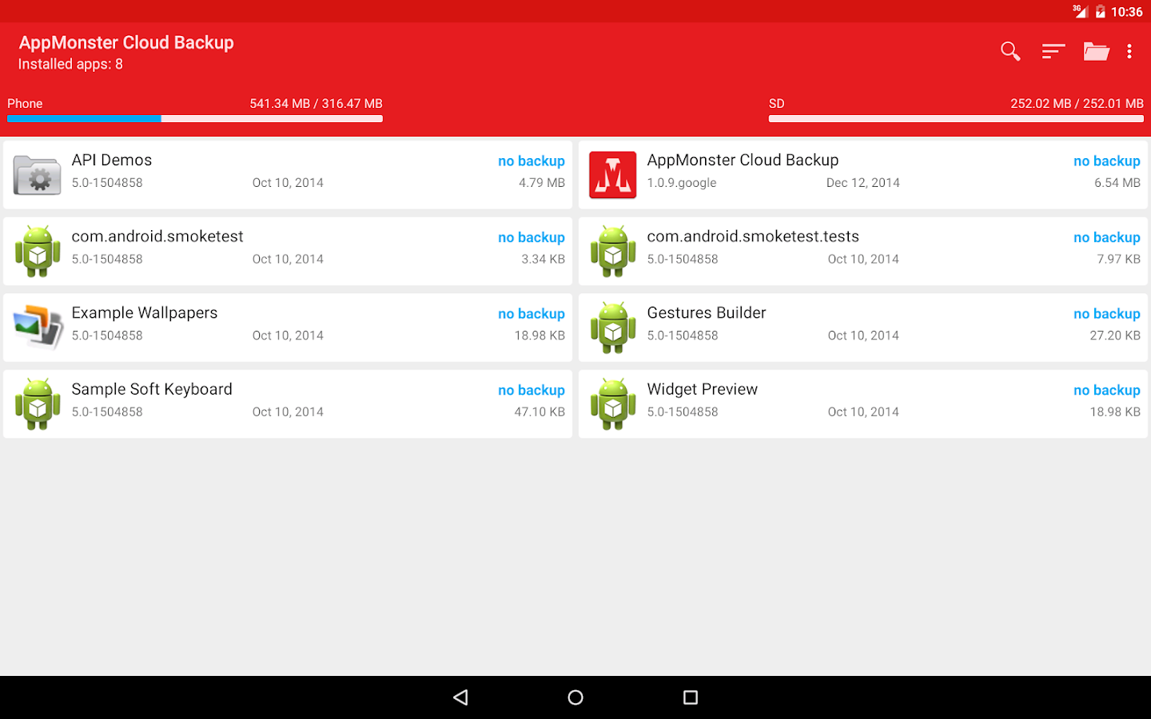Tap the Phone storage usage bar
The height and width of the screenshot is (719, 1151).
(195, 119)
